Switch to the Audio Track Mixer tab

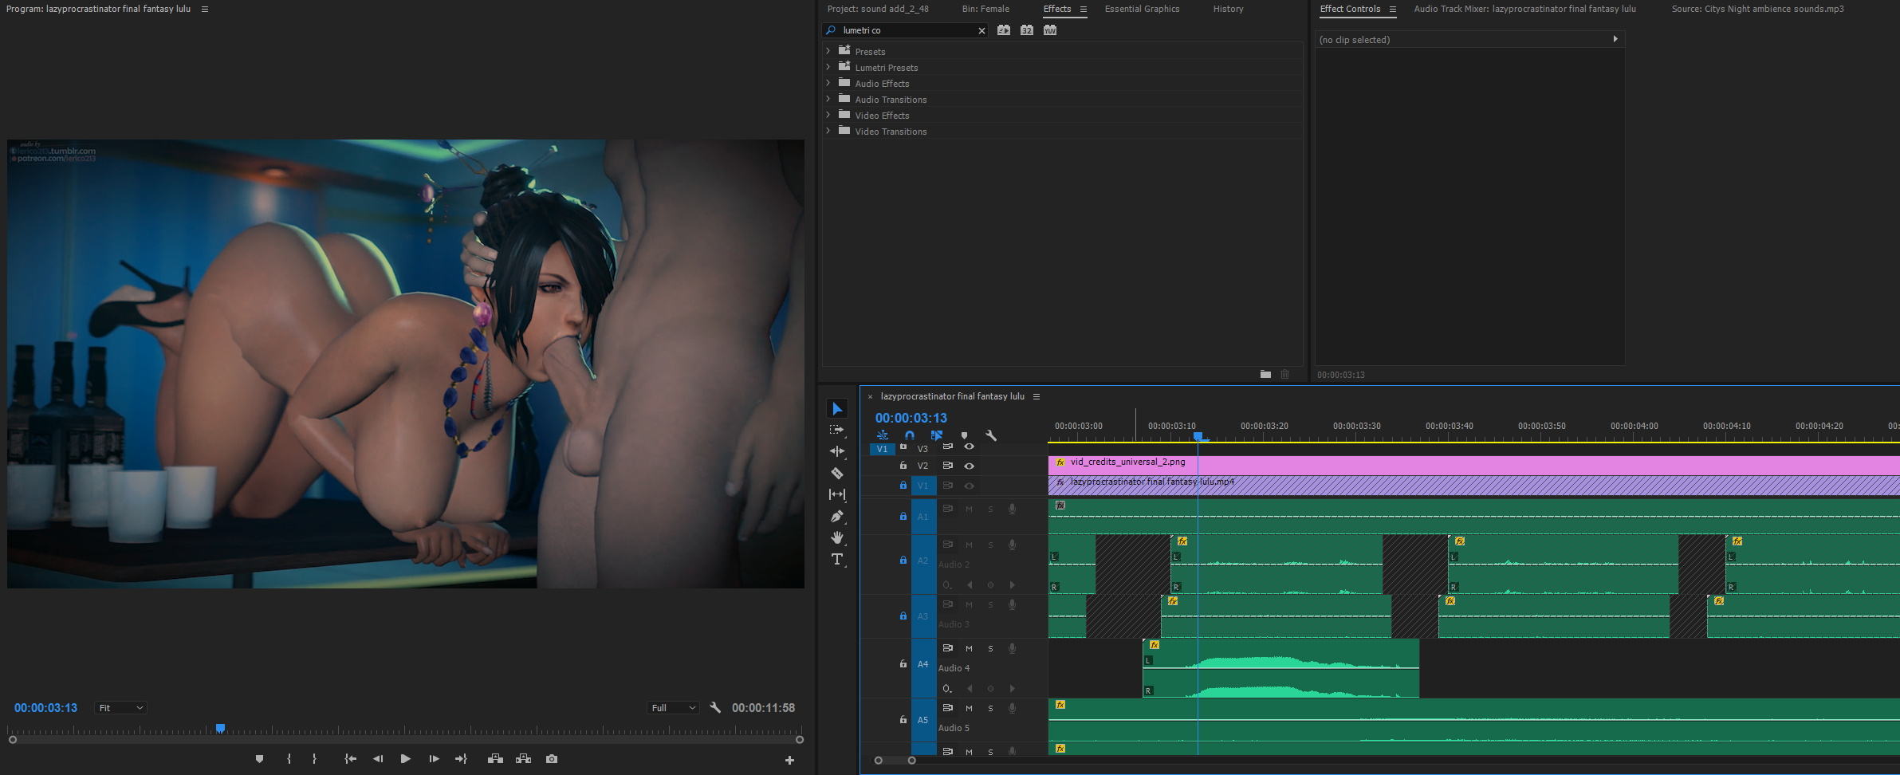1524,9
